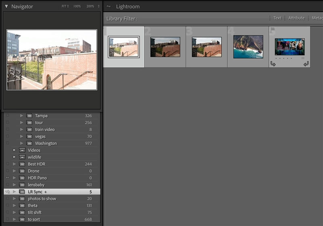323x226 pixels.
Task: Toggle the sync checkbox beside Best HDR
Action: 8,164
